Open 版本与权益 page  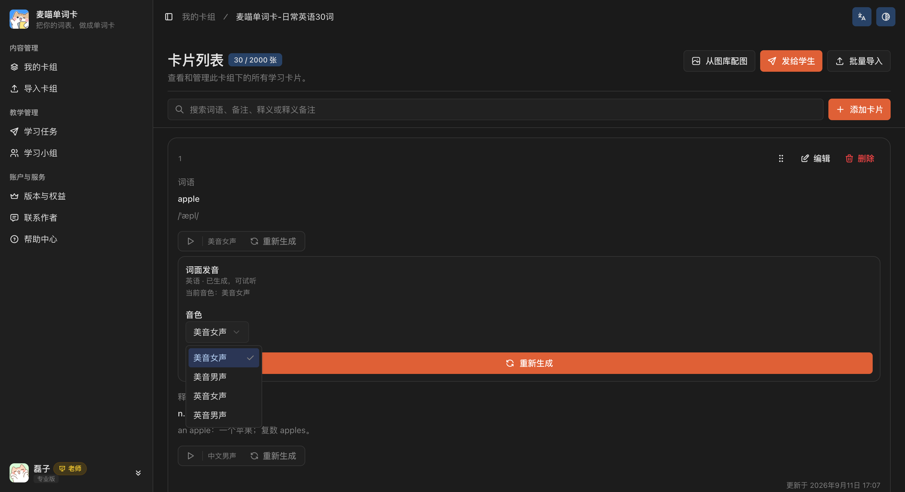(76, 196)
